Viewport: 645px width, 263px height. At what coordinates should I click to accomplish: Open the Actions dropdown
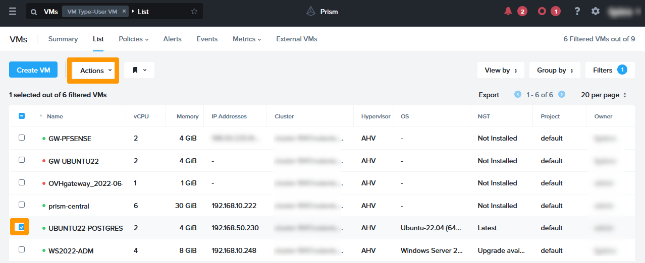tap(95, 71)
